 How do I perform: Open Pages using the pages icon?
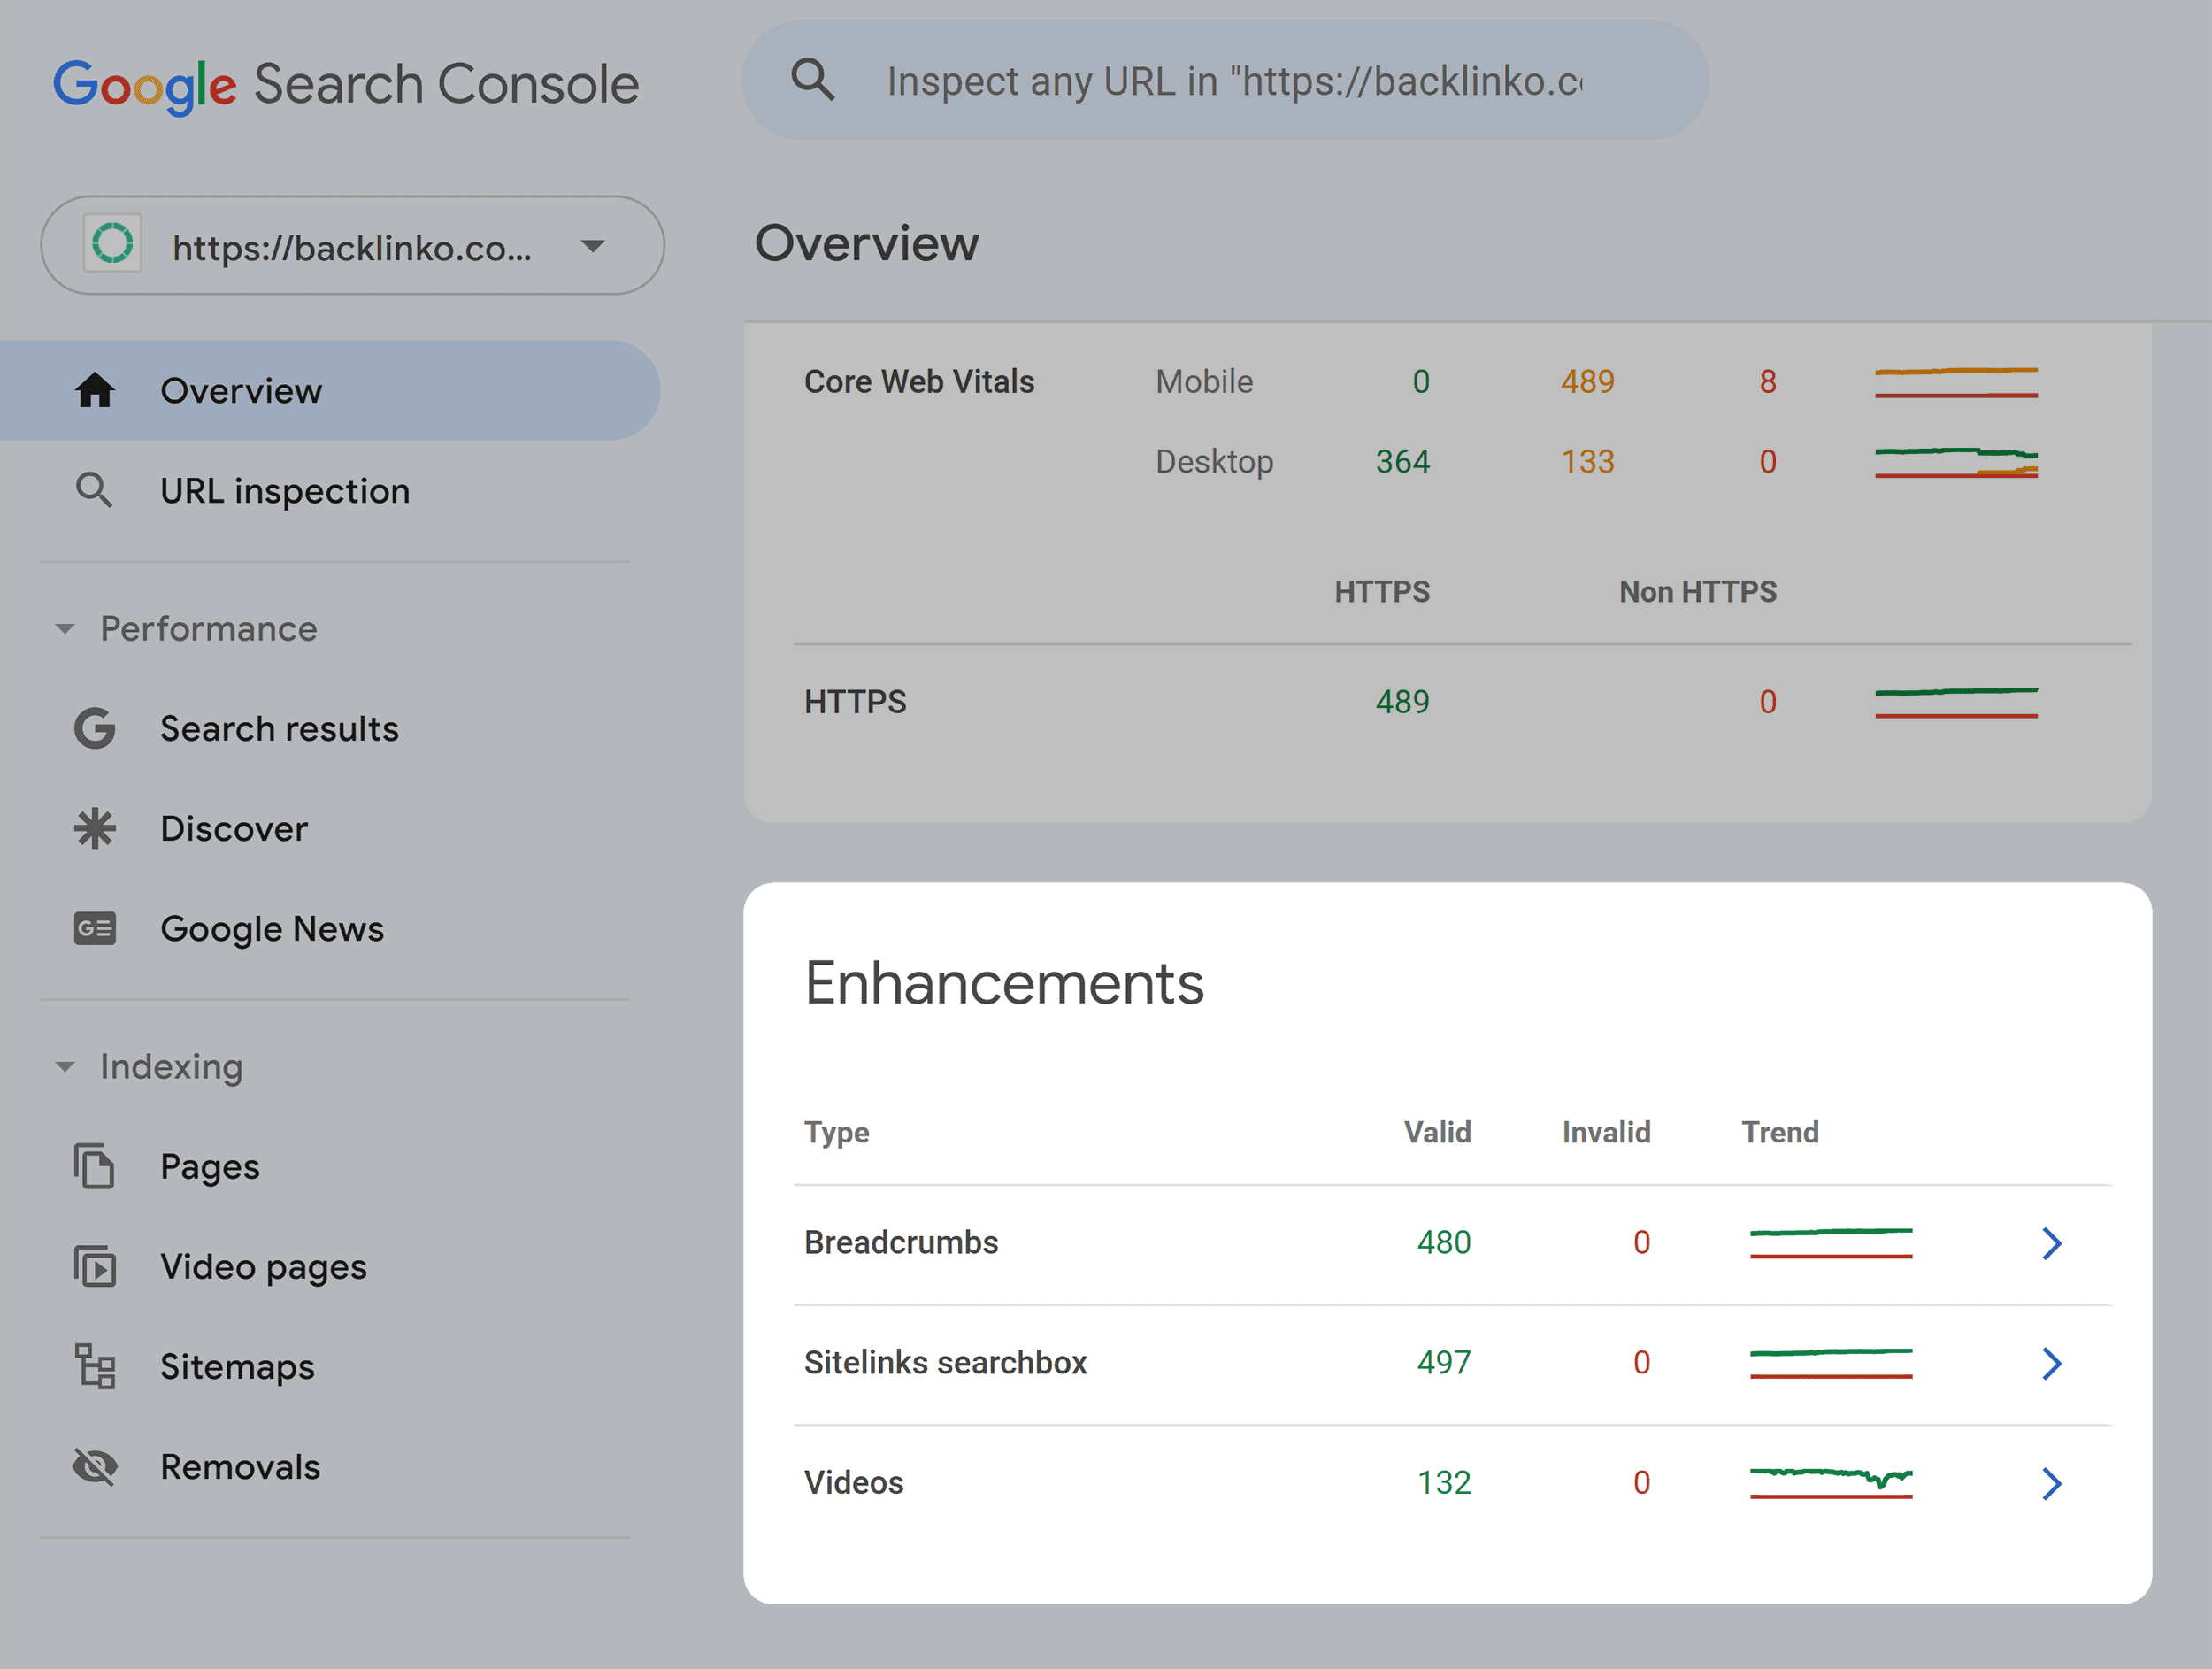tap(93, 1166)
